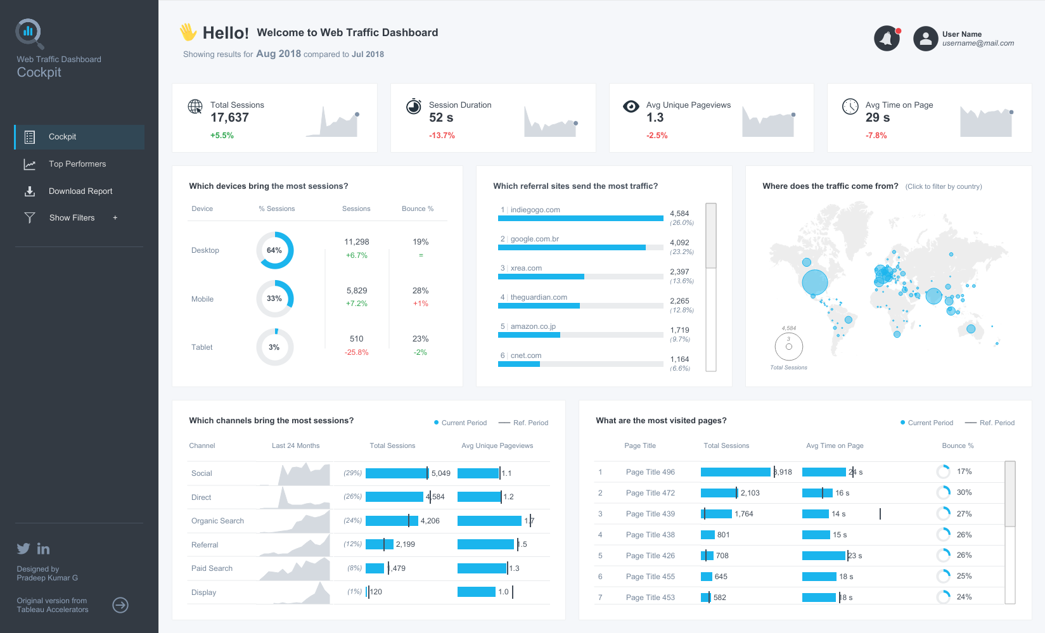Toggle Current Period legend in channels chart
Screen dimensions: 1045x633
[x=465, y=422]
